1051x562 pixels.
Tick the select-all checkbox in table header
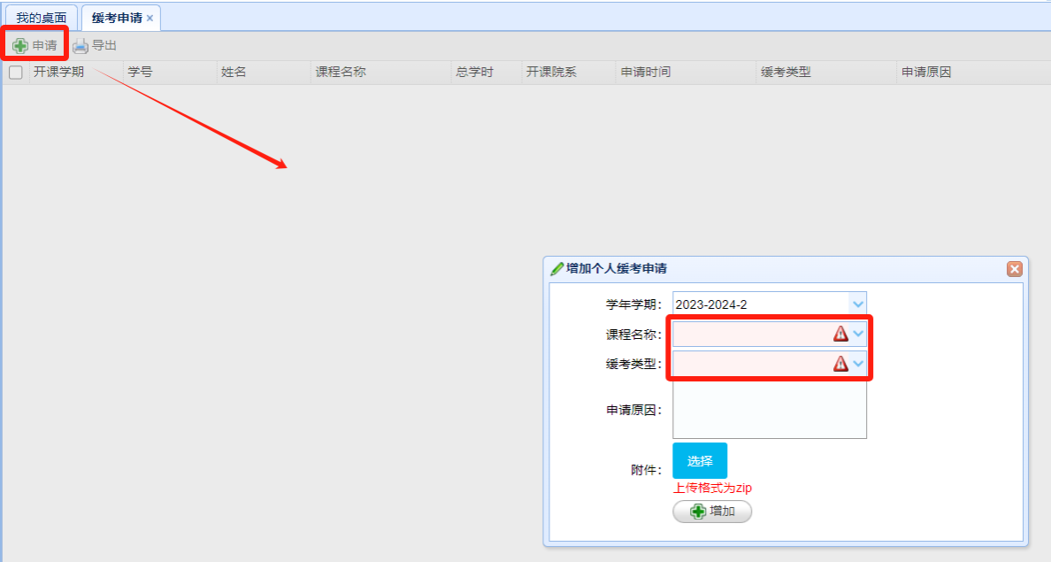(16, 73)
